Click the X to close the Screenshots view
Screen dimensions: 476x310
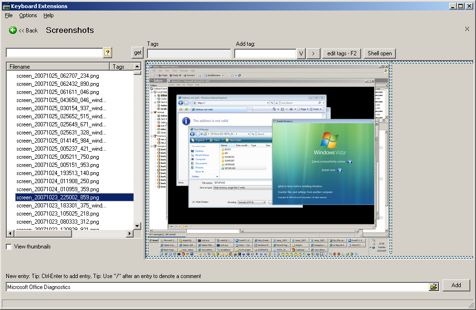(x=467, y=29)
